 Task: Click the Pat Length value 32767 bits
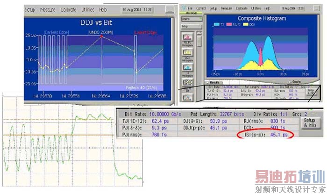(x=232, y=115)
